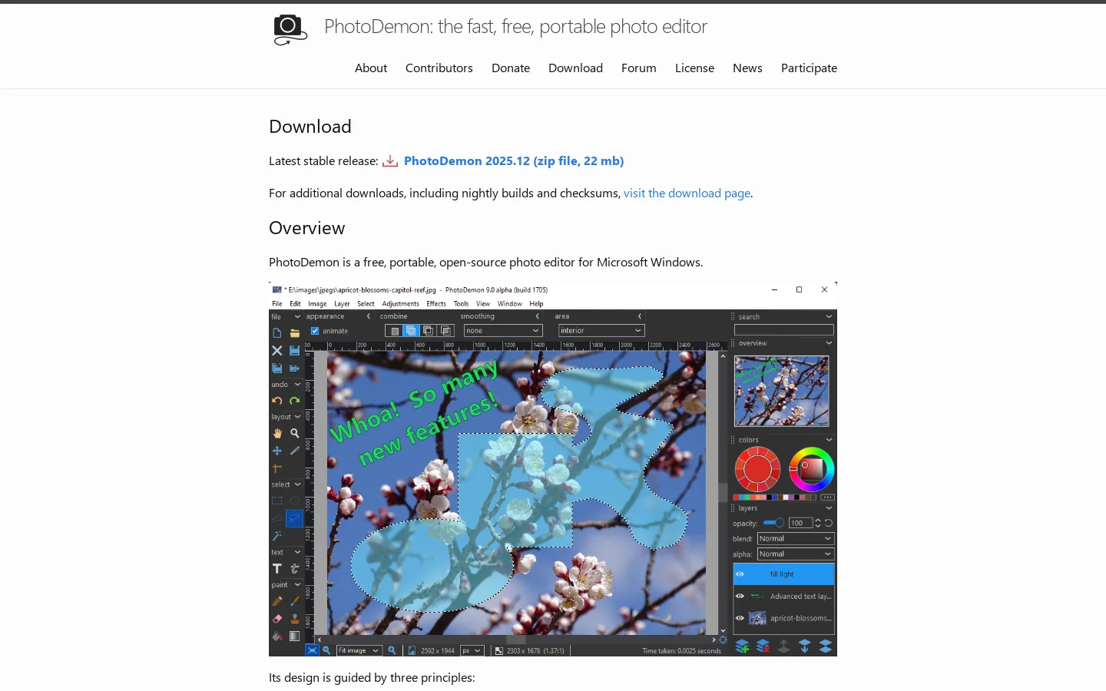1106x691 pixels.
Task: Open the Contributors nav item
Action: pos(439,68)
